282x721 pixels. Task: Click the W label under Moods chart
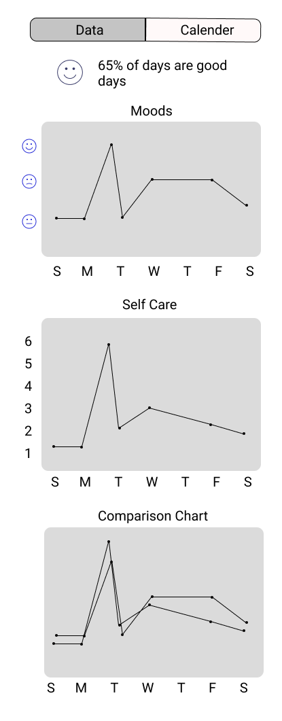click(154, 271)
